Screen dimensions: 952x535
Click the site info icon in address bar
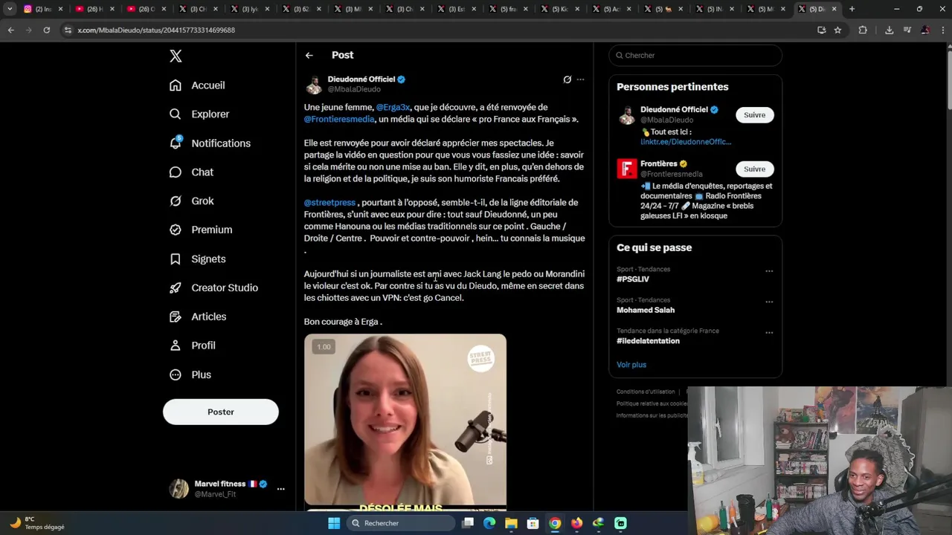tap(68, 30)
